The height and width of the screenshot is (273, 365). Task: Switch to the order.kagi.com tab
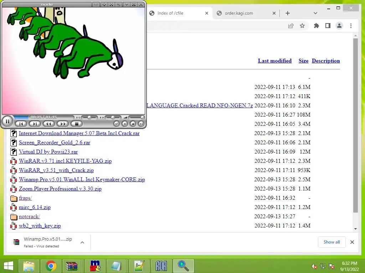pyautogui.click(x=246, y=13)
